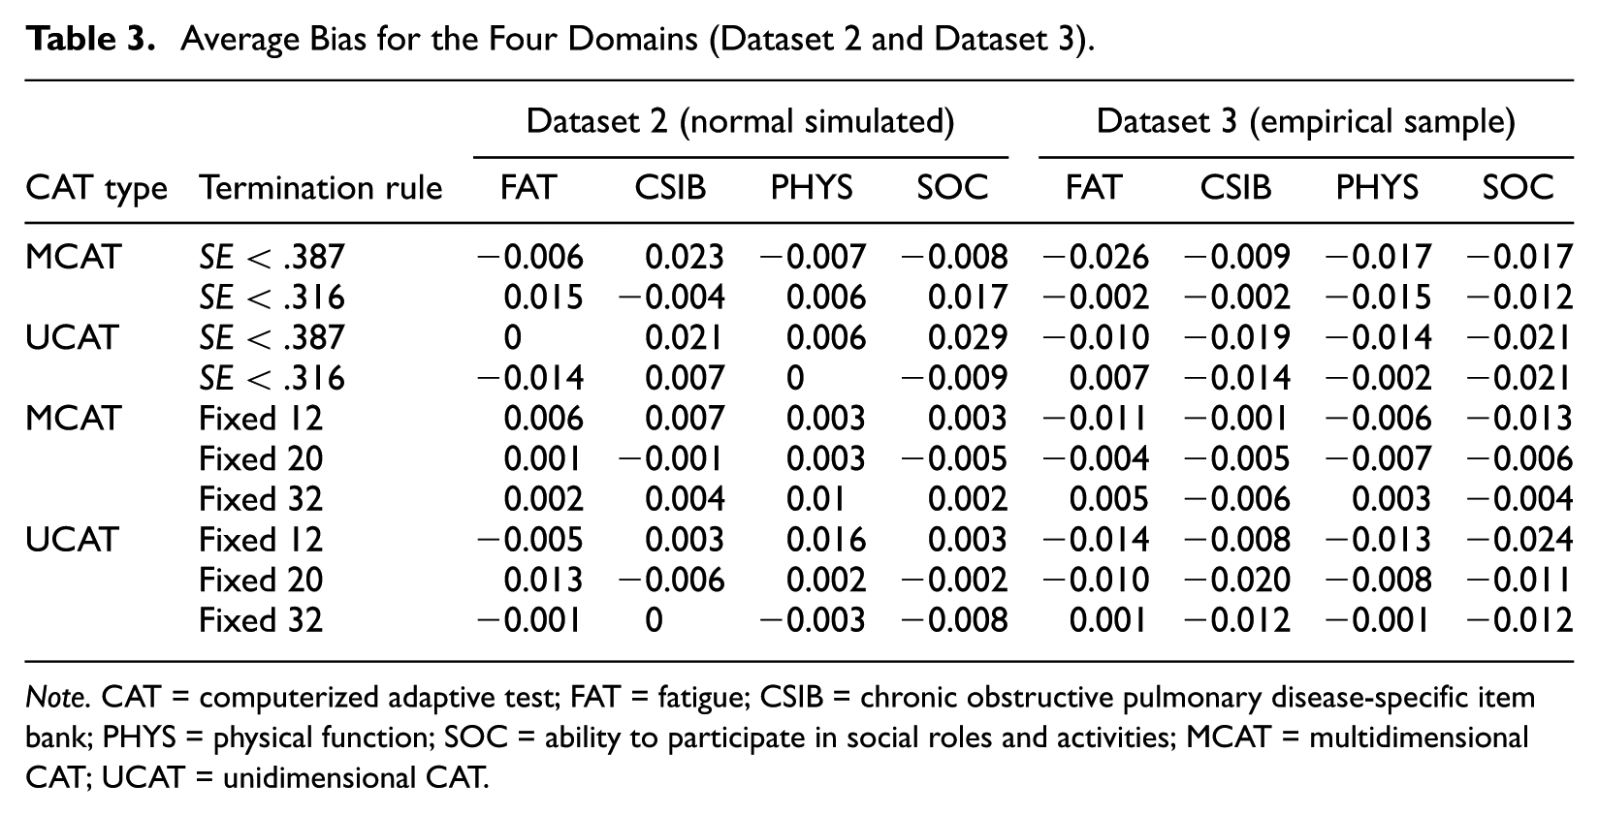
Task: Click value −0.020 in Dataset 3 CSIB
Action: click(1237, 580)
